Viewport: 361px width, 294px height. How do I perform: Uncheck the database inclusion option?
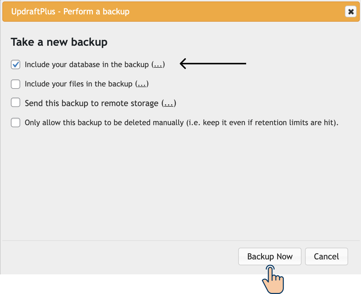15,64
